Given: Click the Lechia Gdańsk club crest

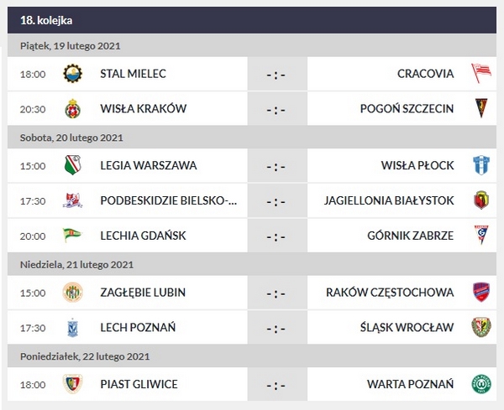Looking at the screenshot, I should click(72, 235).
